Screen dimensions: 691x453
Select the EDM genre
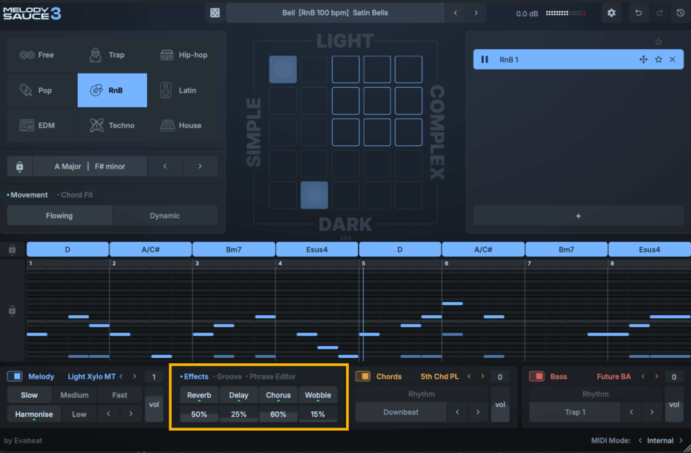(42, 126)
